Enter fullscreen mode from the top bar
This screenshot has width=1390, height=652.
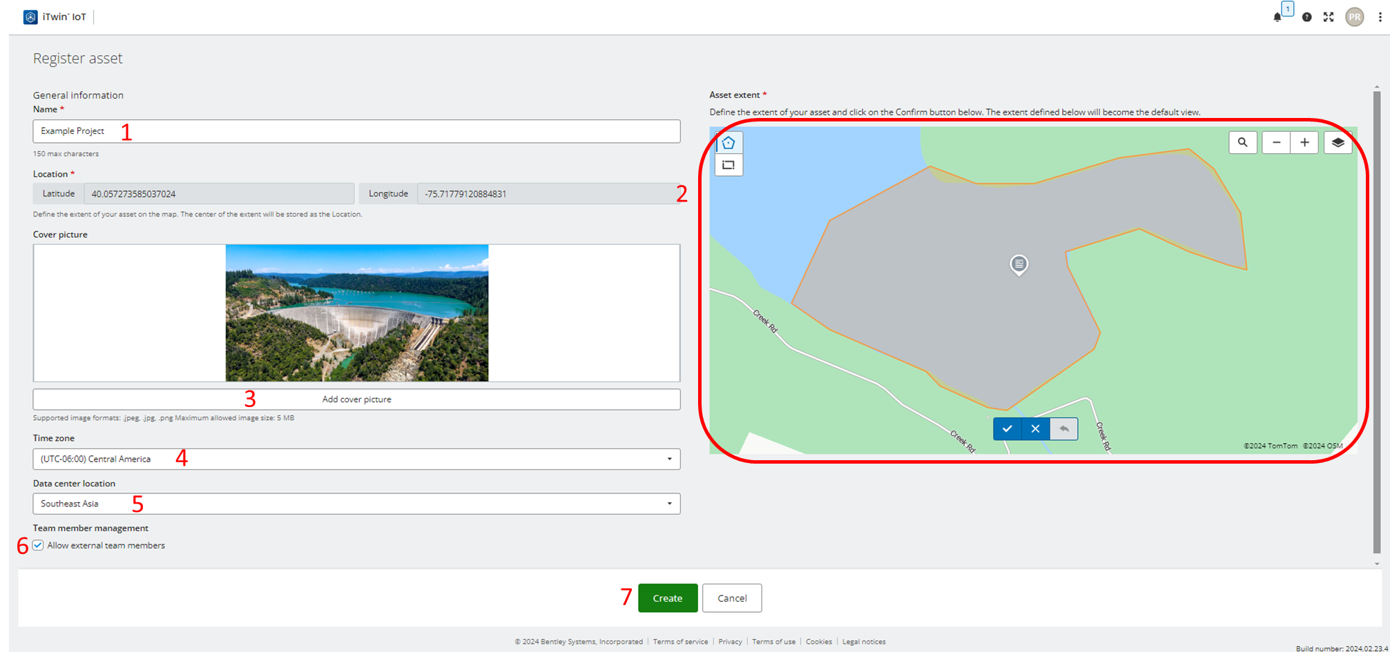click(x=1329, y=17)
